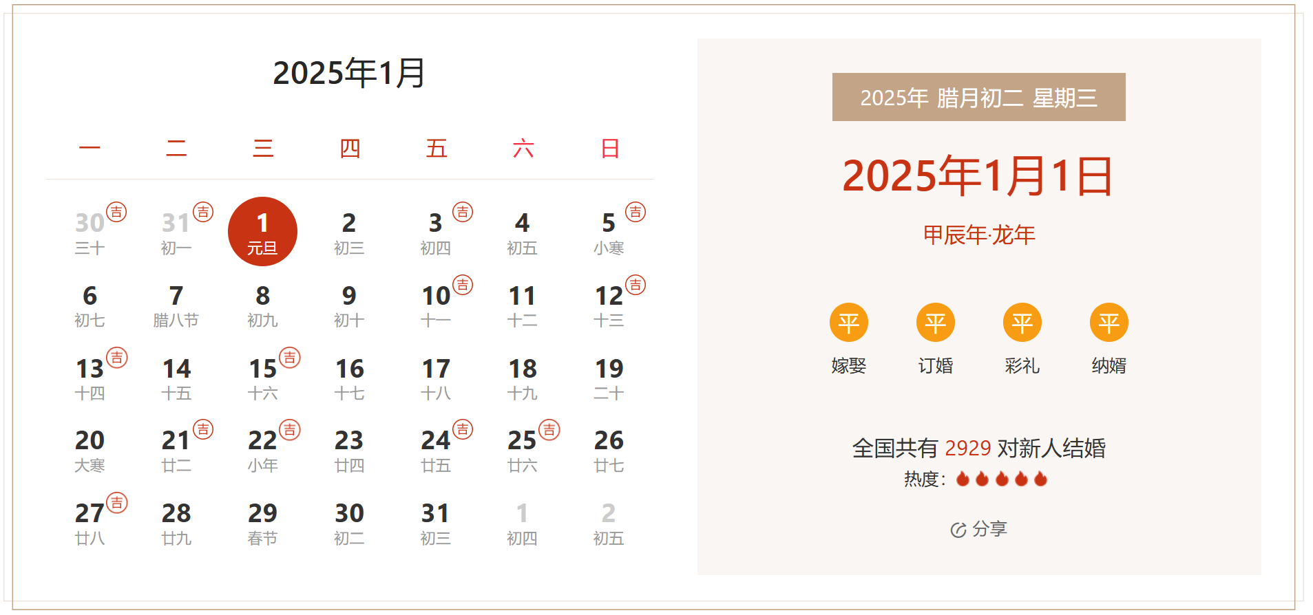The width and height of the screenshot is (1313, 615).
Task: Click the 吉 badge on greyed December 31
Action: (203, 212)
